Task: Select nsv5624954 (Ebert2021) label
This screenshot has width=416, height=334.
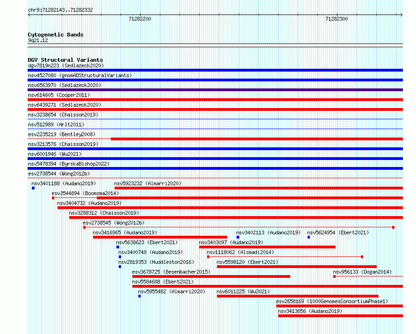Action: pyautogui.click(x=338, y=232)
